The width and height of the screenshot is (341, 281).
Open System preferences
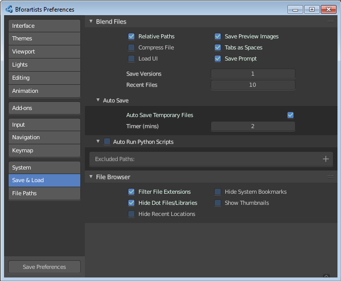[x=44, y=167]
